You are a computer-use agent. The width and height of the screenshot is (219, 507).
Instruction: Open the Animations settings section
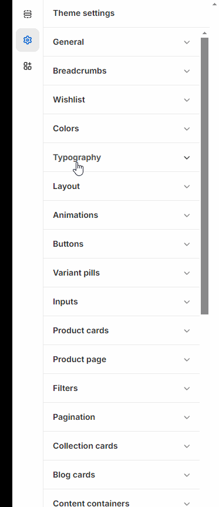click(122, 215)
